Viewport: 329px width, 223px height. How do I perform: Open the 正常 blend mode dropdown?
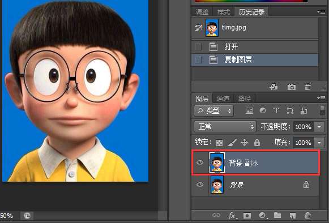(x=225, y=127)
